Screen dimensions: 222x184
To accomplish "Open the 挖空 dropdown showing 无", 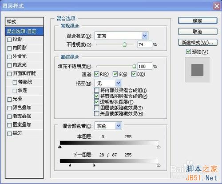I will click(x=108, y=83).
